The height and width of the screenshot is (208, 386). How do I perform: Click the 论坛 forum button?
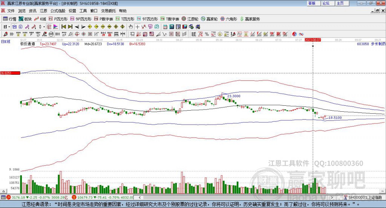click(x=326, y=3)
